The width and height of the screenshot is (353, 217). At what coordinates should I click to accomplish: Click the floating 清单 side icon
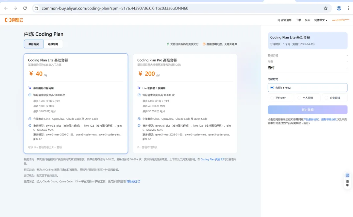[347, 180]
